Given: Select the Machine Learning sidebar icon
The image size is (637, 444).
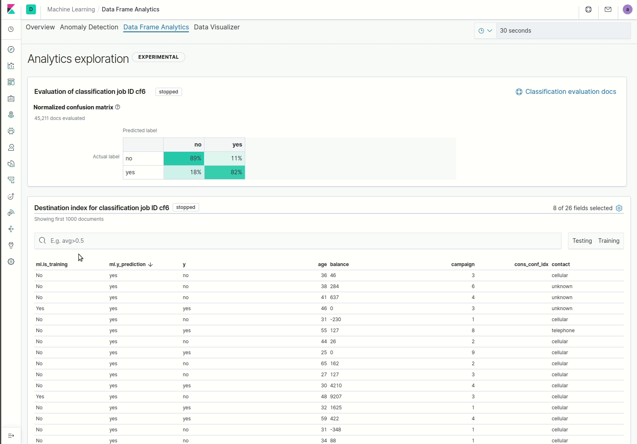Looking at the screenshot, I should (11, 131).
